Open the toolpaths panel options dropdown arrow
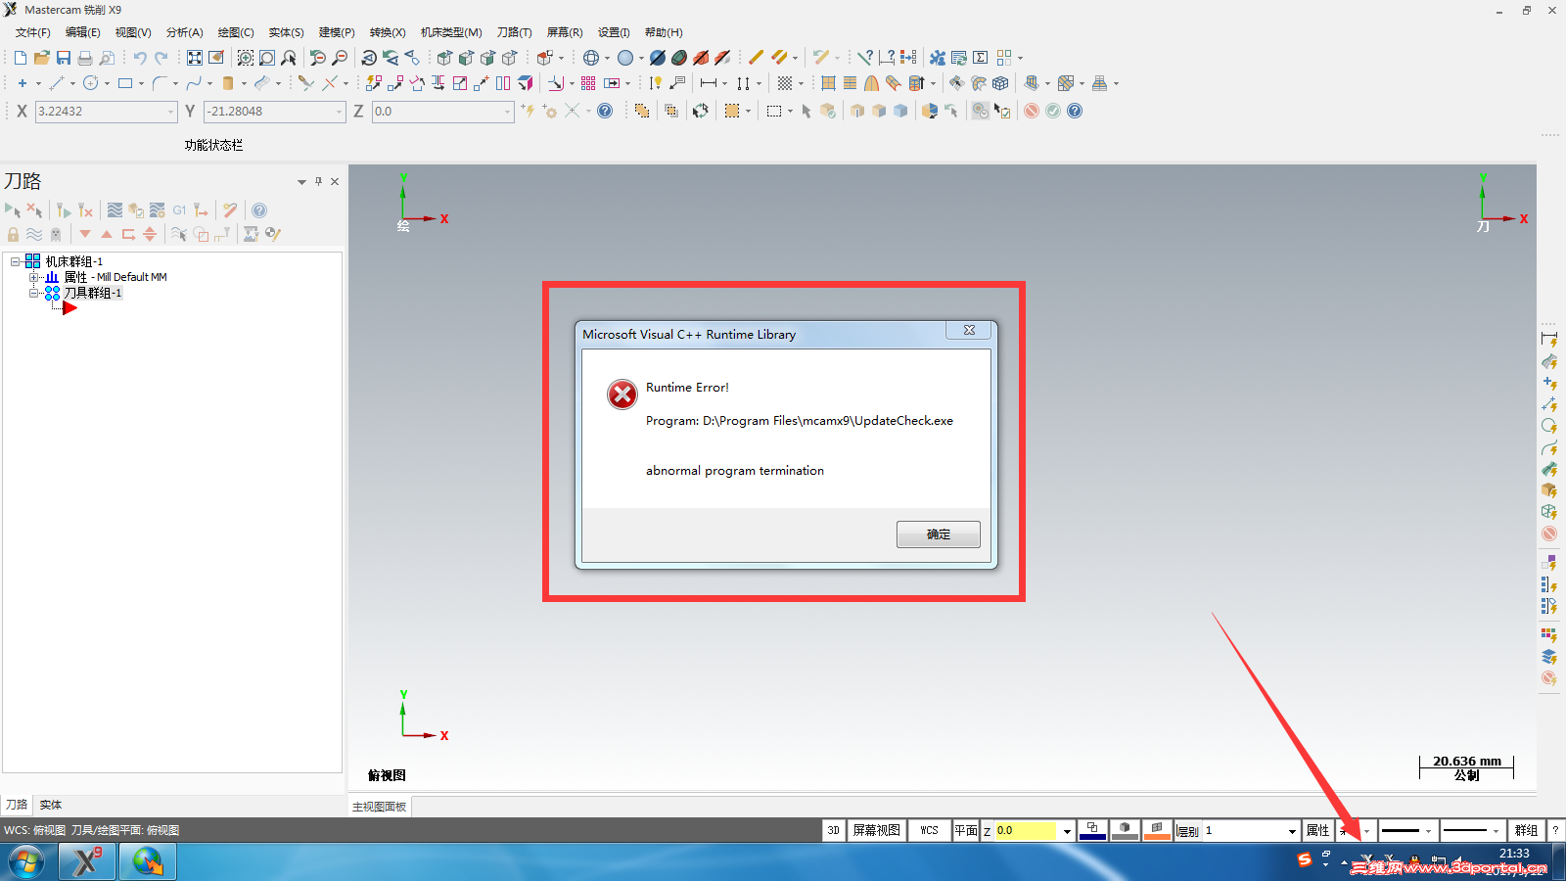This screenshot has height=881, width=1566. 301,181
